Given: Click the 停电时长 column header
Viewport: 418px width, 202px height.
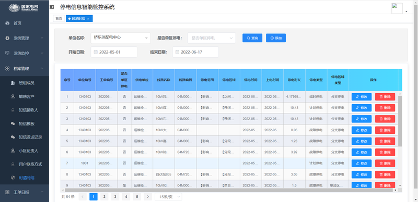Looking at the screenshot, I should pos(294,80).
